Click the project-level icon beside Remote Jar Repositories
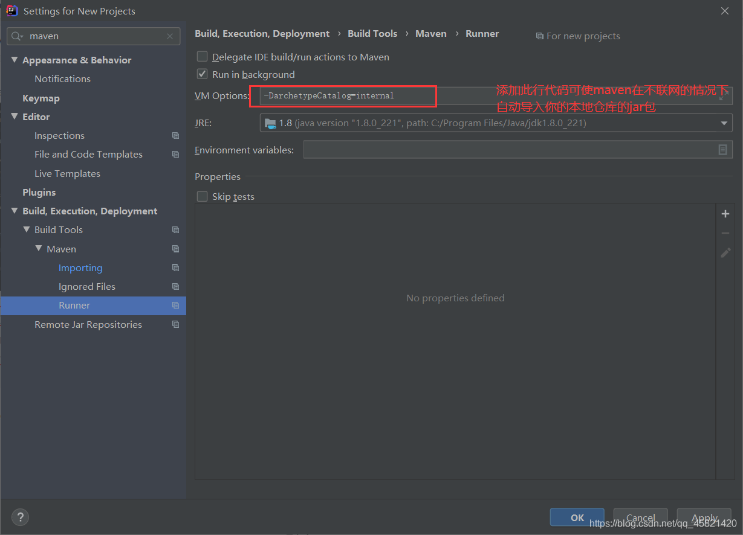This screenshot has height=535, width=743. (x=175, y=324)
